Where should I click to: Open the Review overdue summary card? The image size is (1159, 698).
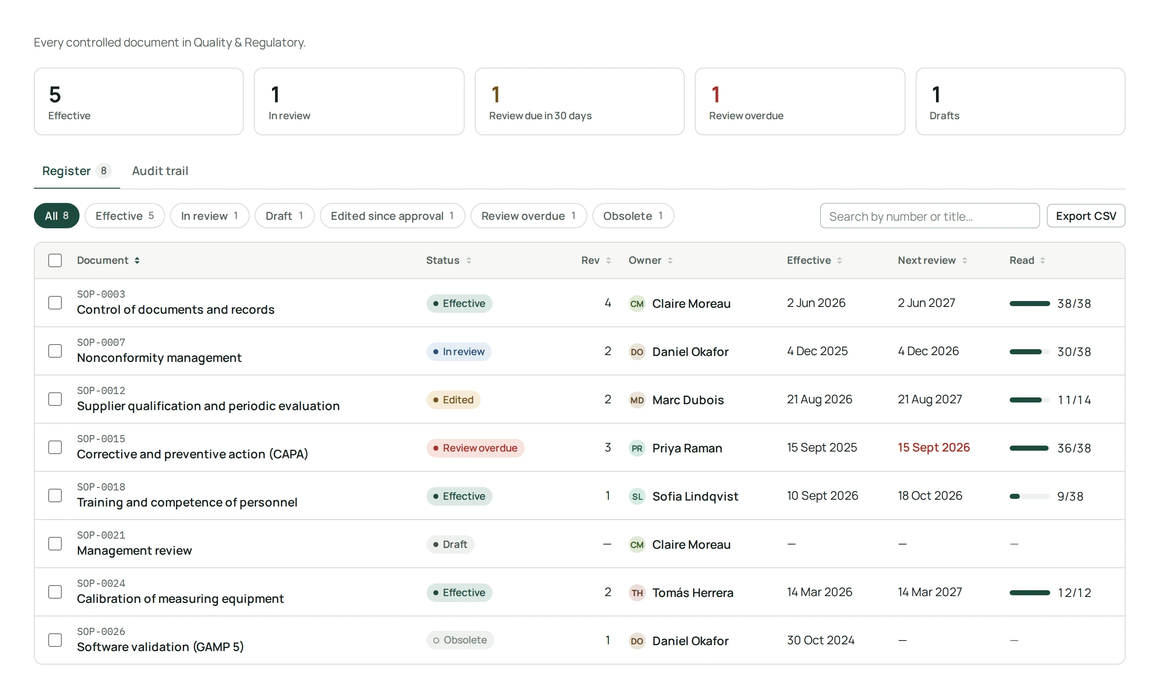tap(800, 101)
